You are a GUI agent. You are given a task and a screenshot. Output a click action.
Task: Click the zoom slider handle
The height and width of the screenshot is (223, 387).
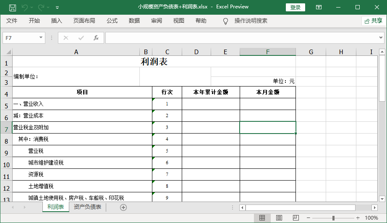[333, 218]
